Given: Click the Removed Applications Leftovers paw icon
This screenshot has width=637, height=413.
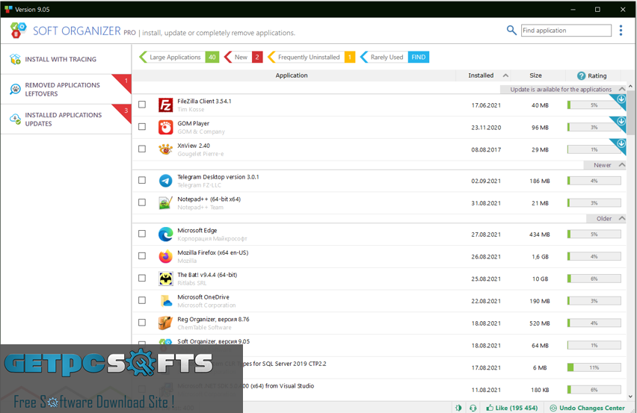Looking at the screenshot, I should tap(15, 90).
